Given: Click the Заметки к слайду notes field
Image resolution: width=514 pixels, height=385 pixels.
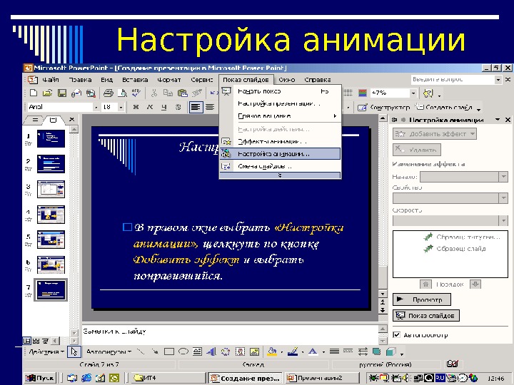Looking at the screenshot, I should click(230, 334).
